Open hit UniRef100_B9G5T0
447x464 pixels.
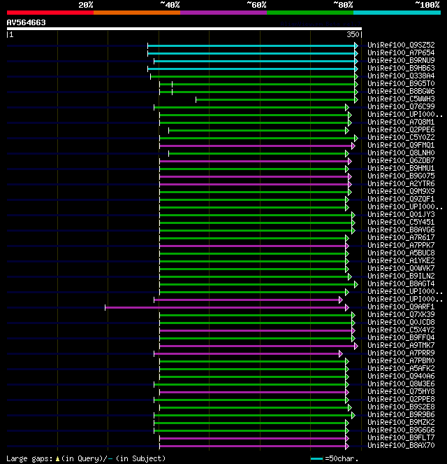pyautogui.click(x=401, y=83)
